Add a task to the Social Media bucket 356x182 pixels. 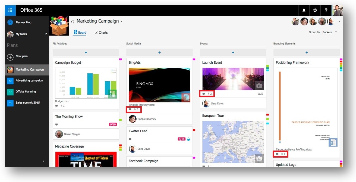coord(159,53)
